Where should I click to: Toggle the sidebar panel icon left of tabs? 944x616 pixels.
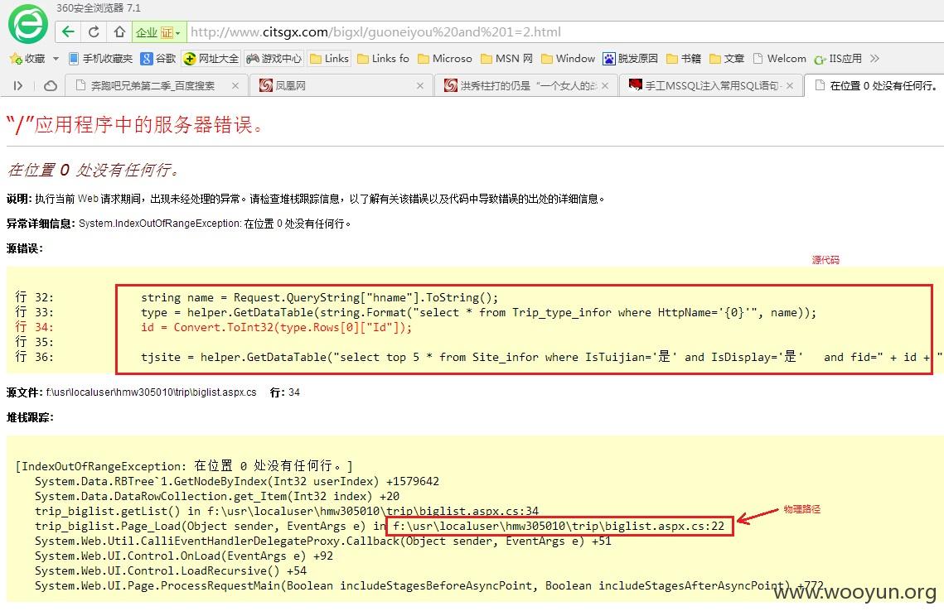(x=18, y=86)
